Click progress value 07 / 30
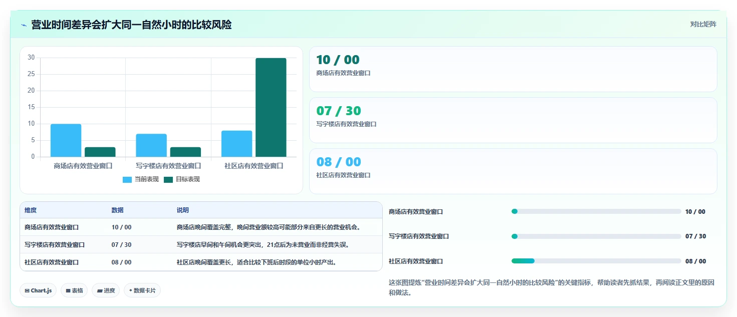Viewport: 737px width, 317px height. pos(695,236)
